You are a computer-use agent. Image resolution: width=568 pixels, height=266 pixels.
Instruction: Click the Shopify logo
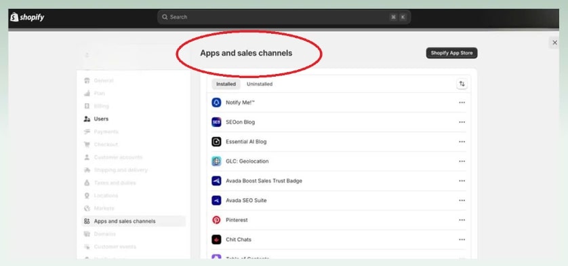pos(28,17)
